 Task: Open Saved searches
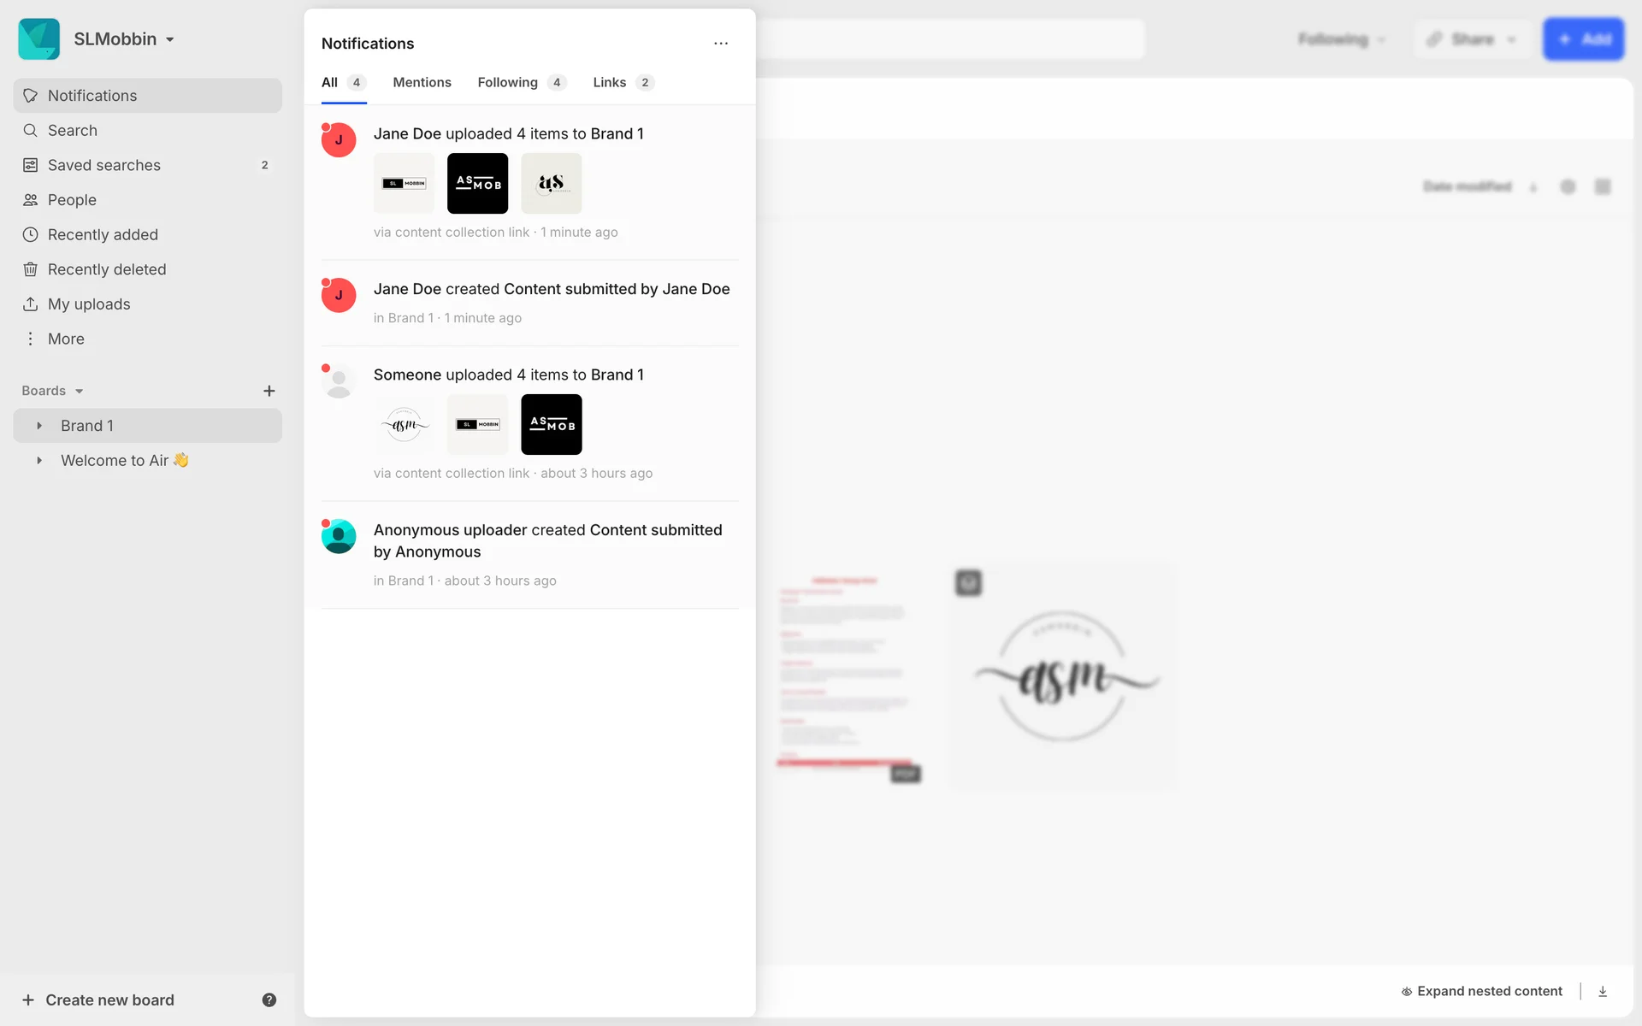103,165
